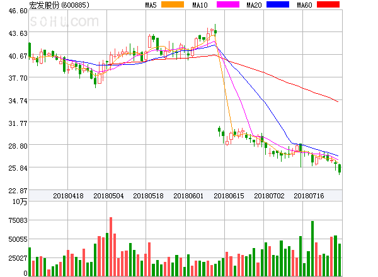Image resolution: width=378 pixels, height=277 pixels.
Task: Click the last green candlestick at chart's right end
Action: pos(340,169)
